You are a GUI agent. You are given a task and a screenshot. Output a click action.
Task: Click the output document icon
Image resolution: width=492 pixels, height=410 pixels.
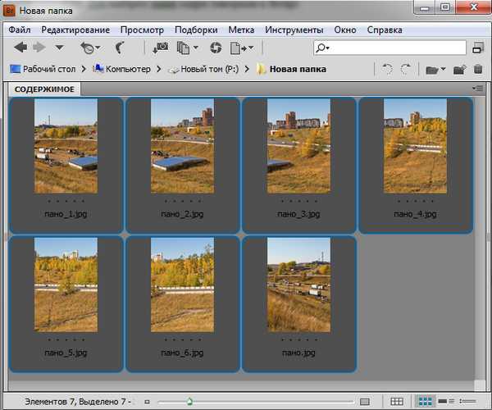[x=238, y=48]
